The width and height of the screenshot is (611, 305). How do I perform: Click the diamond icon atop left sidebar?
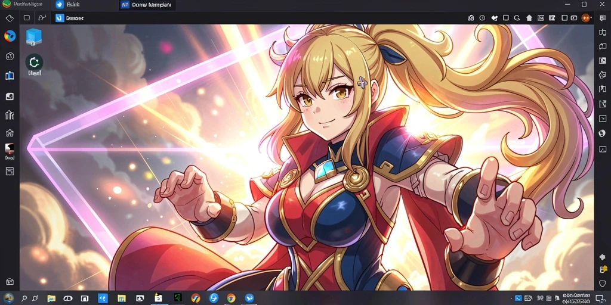10,18
